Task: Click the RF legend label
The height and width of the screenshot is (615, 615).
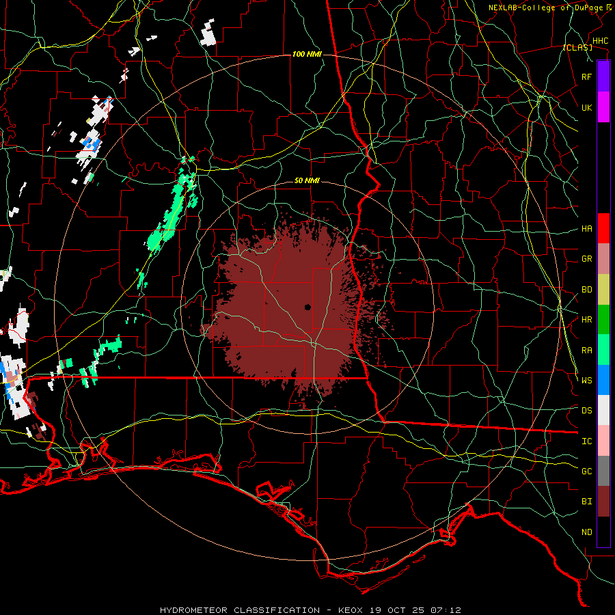Action: coord(586,77)
